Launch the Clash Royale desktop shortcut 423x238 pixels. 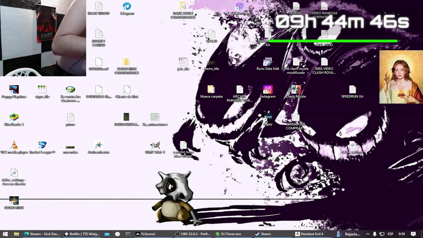(296, 92)
